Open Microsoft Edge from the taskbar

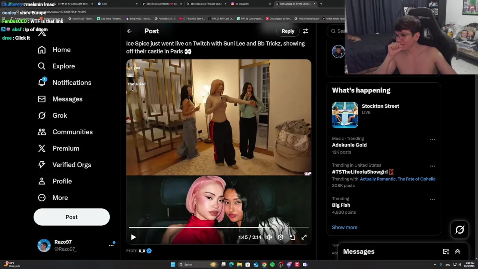click(231, 265)
